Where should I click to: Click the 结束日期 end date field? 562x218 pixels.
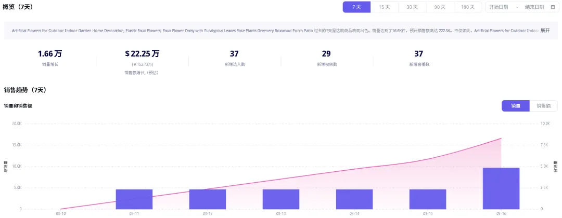click(534, 7)
